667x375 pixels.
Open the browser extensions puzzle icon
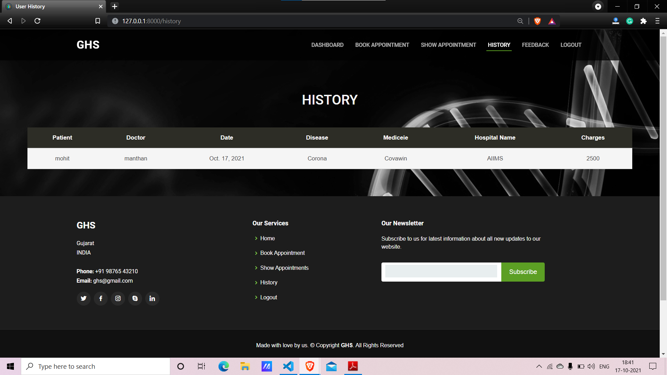[643, 21]
